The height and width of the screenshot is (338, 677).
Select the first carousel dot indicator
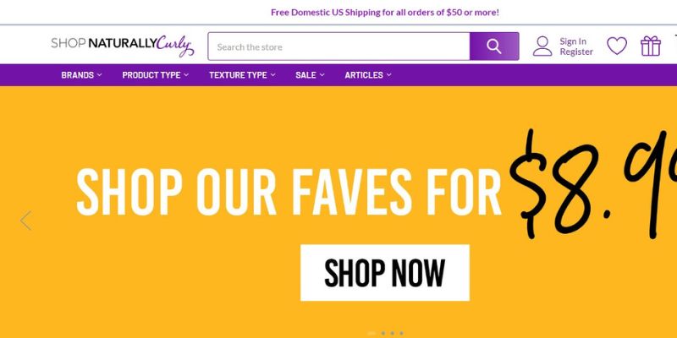point(372,333)
